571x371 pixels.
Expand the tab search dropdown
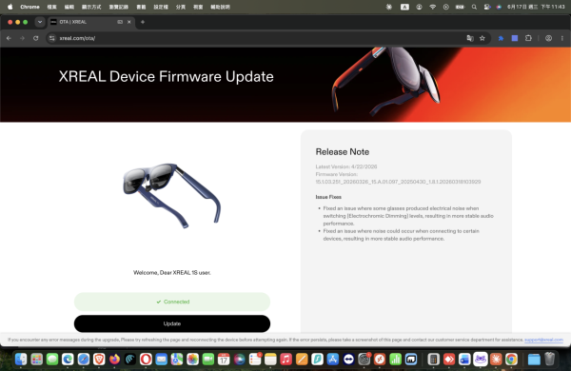pos(40,22)
